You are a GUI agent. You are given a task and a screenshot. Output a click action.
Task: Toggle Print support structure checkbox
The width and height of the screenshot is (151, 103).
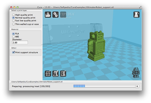(x=14, y=52)
